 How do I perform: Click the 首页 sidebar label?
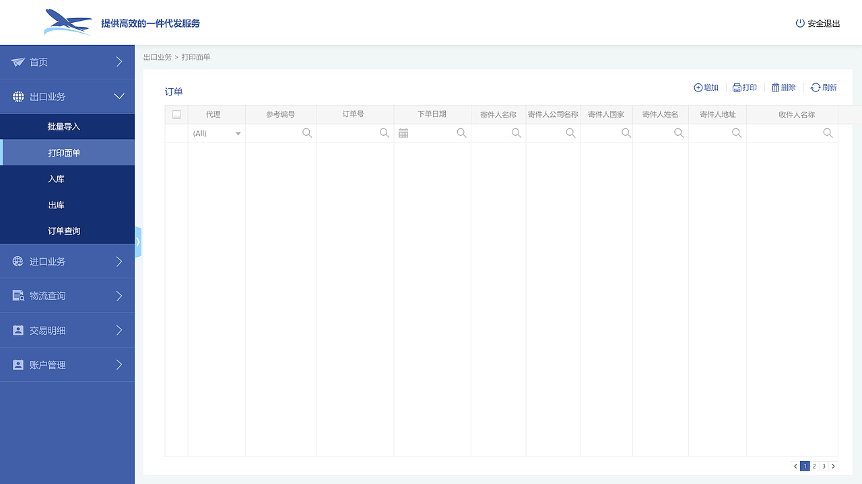[38, 62]
